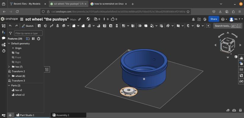Collapse the Parts (2) list

click(9, 85)
